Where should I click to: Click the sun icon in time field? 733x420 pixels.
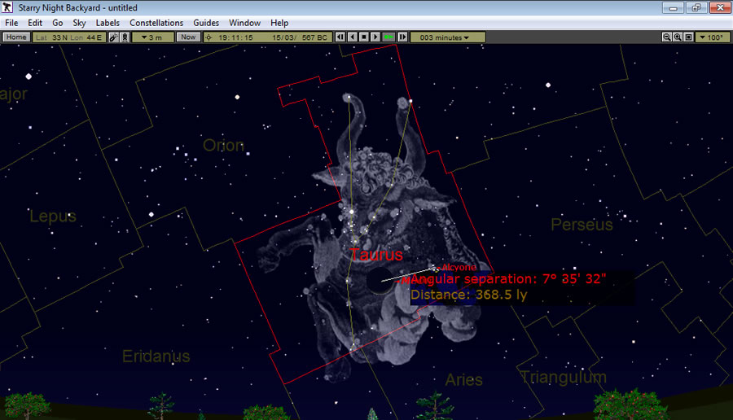[208, 37]
